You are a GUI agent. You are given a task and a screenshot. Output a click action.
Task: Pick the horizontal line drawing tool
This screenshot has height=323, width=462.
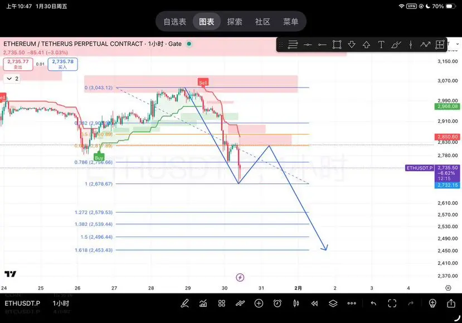(308, 45)
